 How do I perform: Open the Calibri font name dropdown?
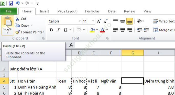point(80,21)
